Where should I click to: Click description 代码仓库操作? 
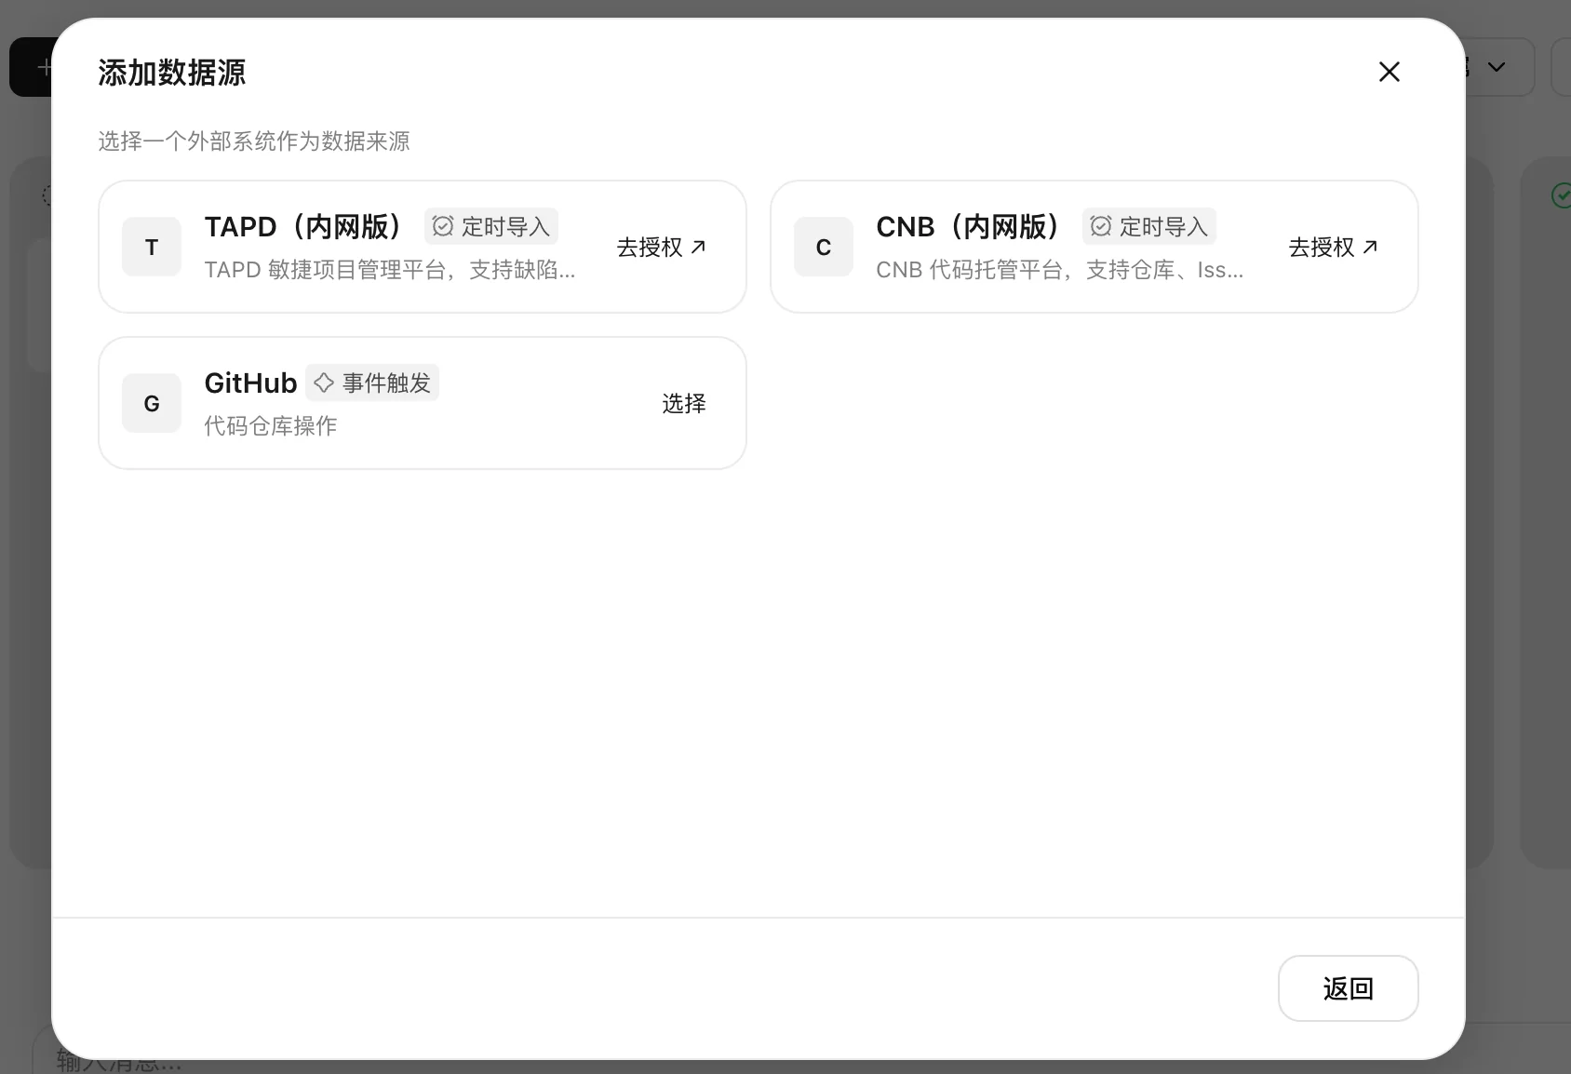click(271, 426)
